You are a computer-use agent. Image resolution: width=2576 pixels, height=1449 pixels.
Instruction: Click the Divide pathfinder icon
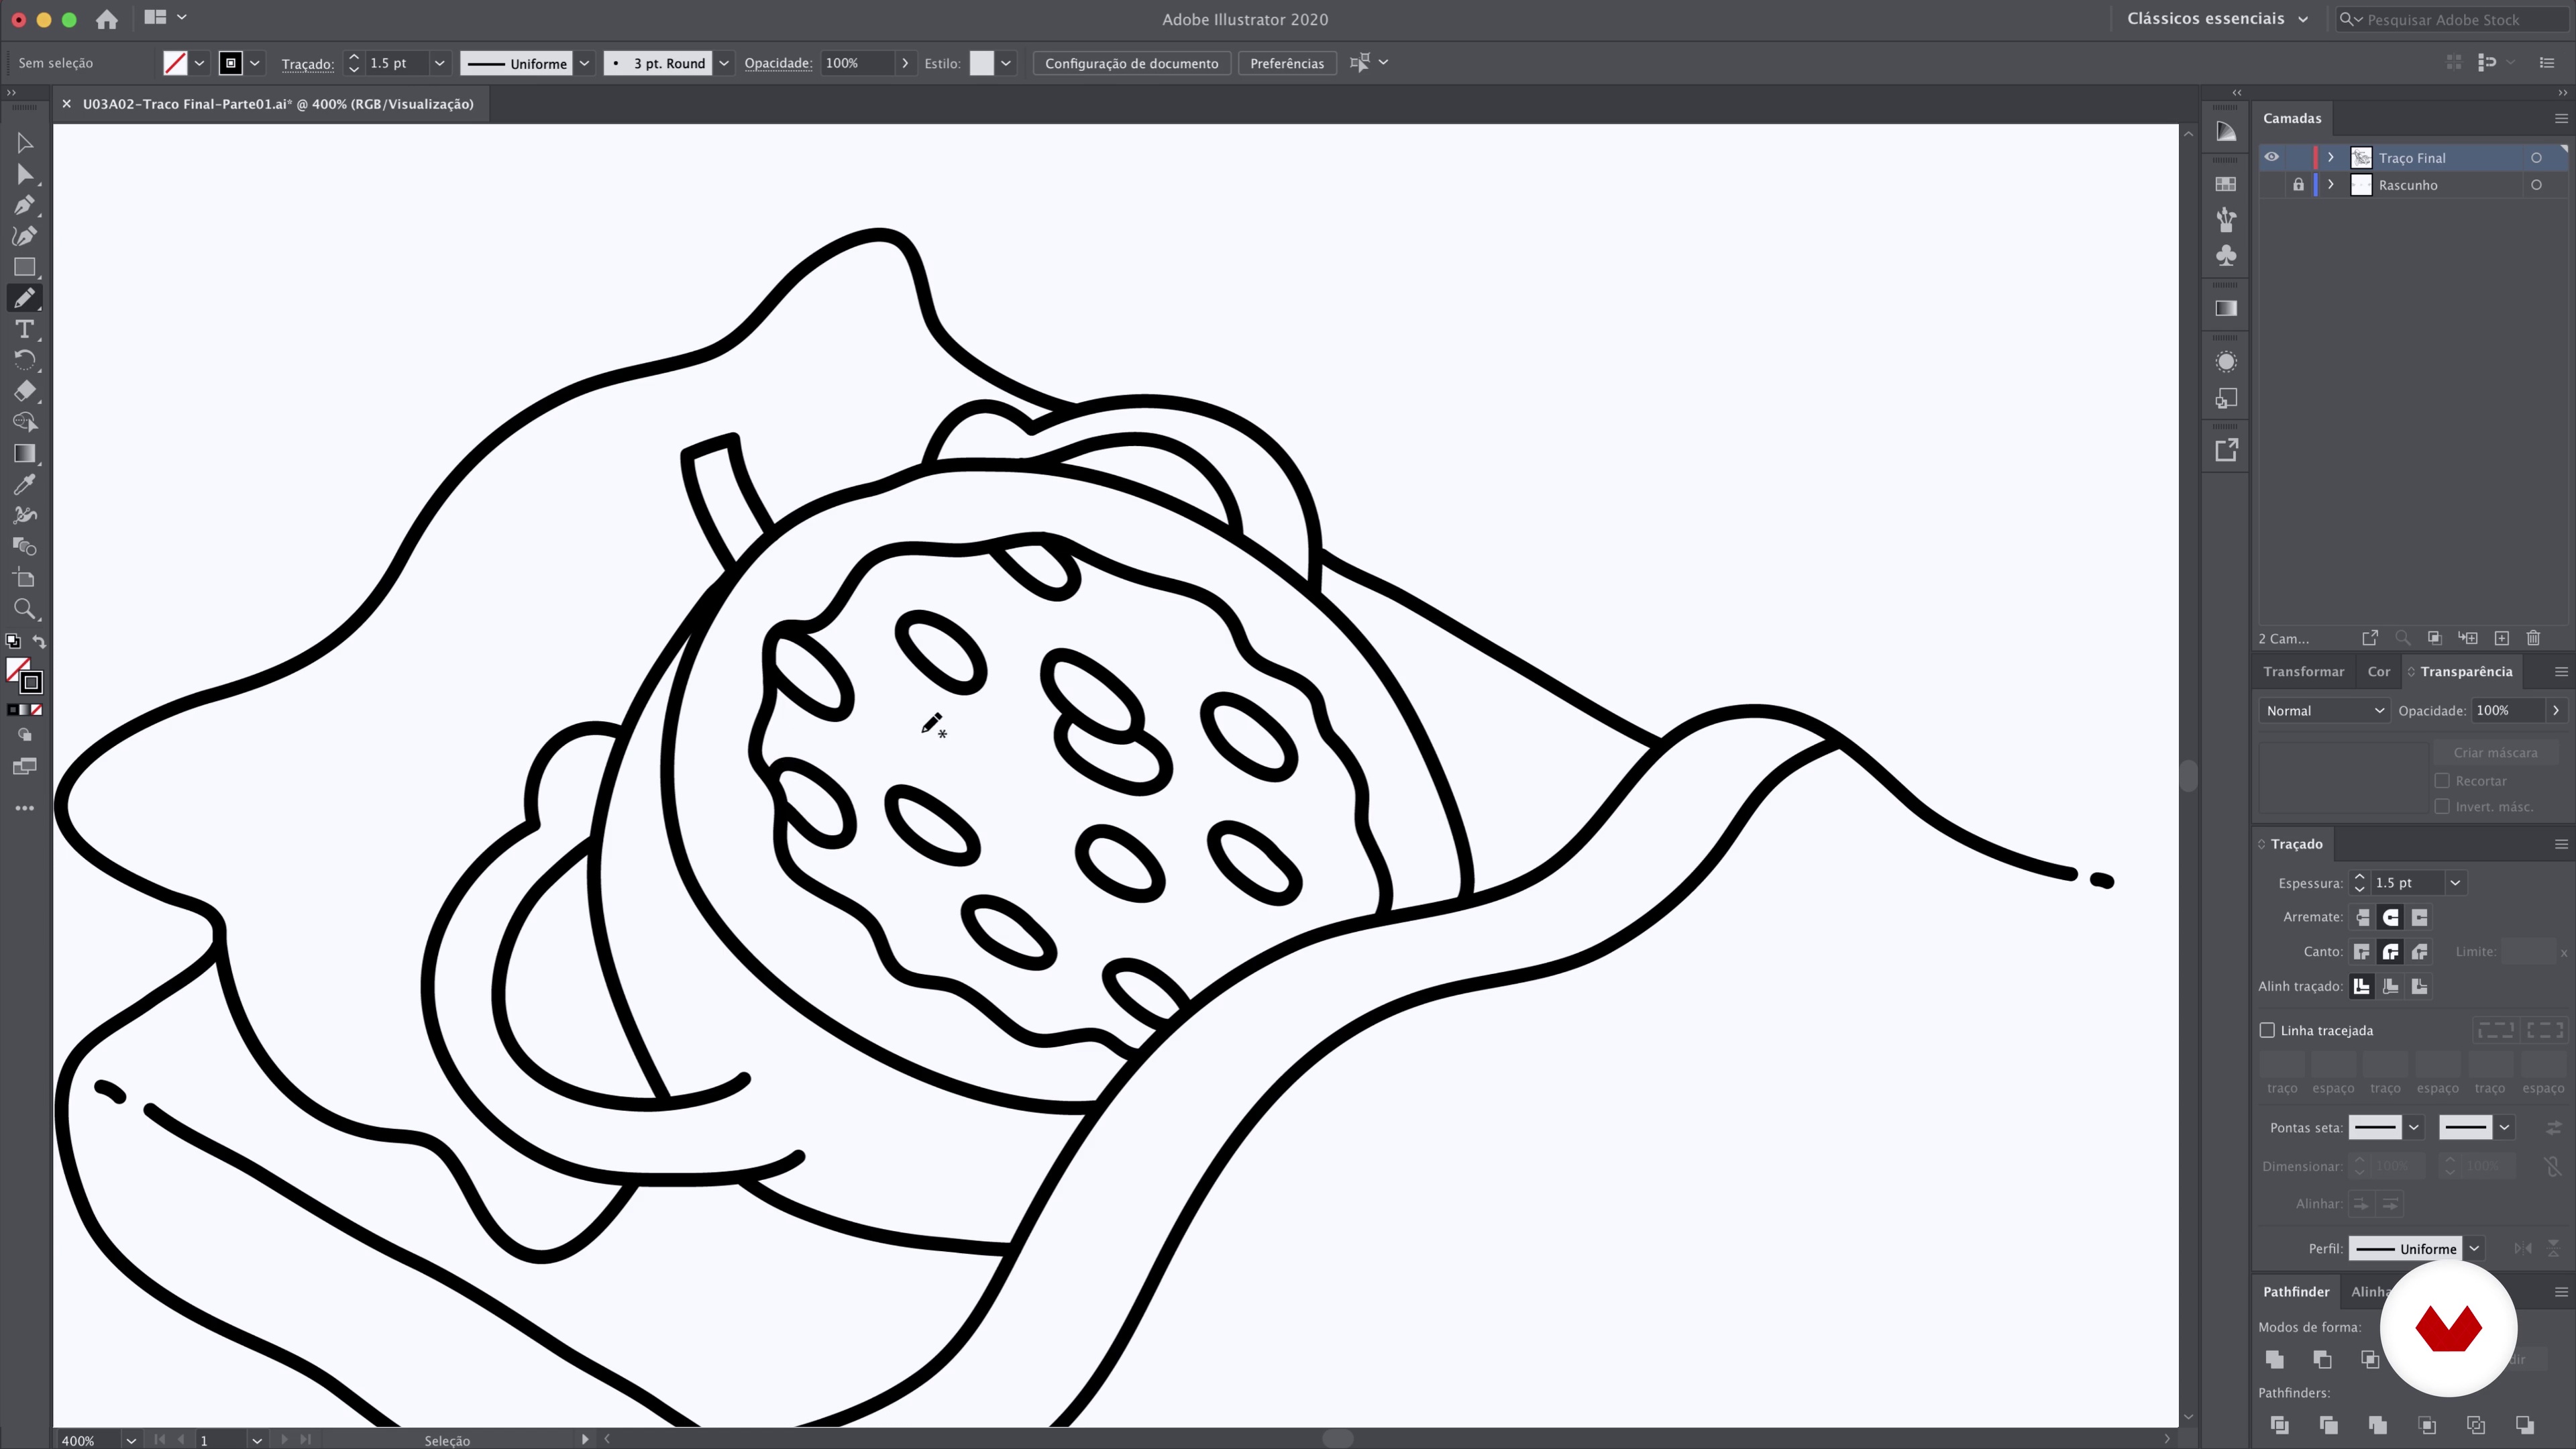click(2279, 1425)
